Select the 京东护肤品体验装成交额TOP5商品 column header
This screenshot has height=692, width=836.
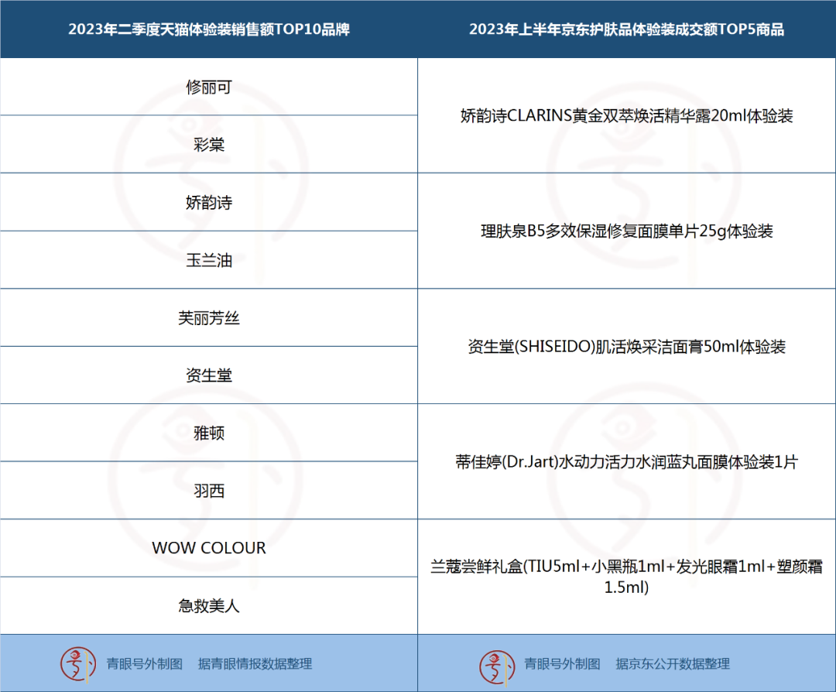pos(626,29)
